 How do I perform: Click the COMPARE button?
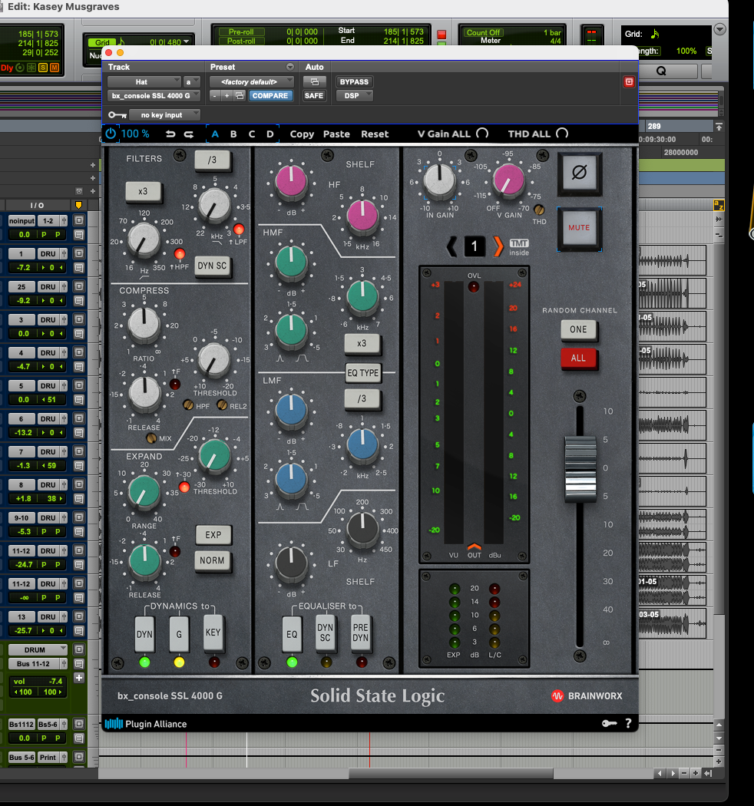[x=270, y=96]
